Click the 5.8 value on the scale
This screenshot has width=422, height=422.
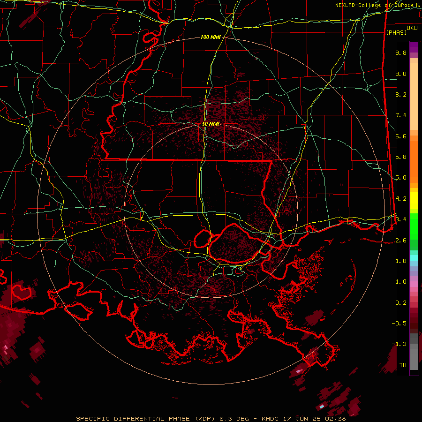point(401,157)
